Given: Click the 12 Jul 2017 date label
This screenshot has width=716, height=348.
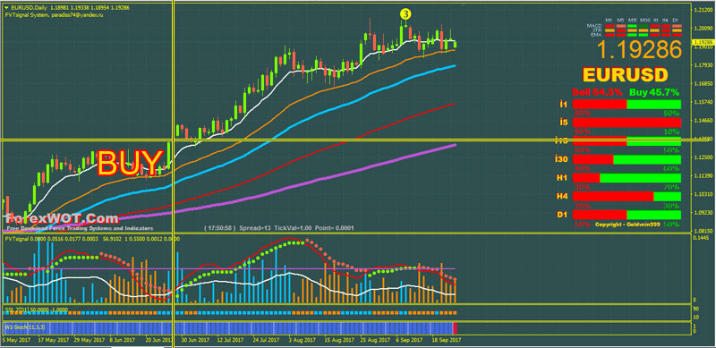Looking at the screenshot, I should [231, 340].
